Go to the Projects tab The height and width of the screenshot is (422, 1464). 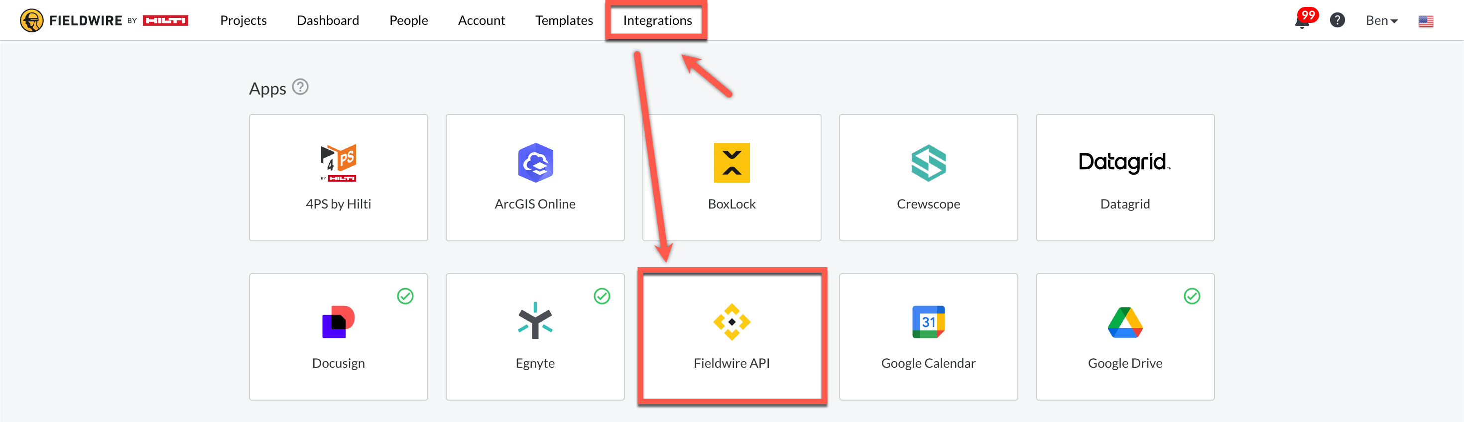(x=243, y=20)
